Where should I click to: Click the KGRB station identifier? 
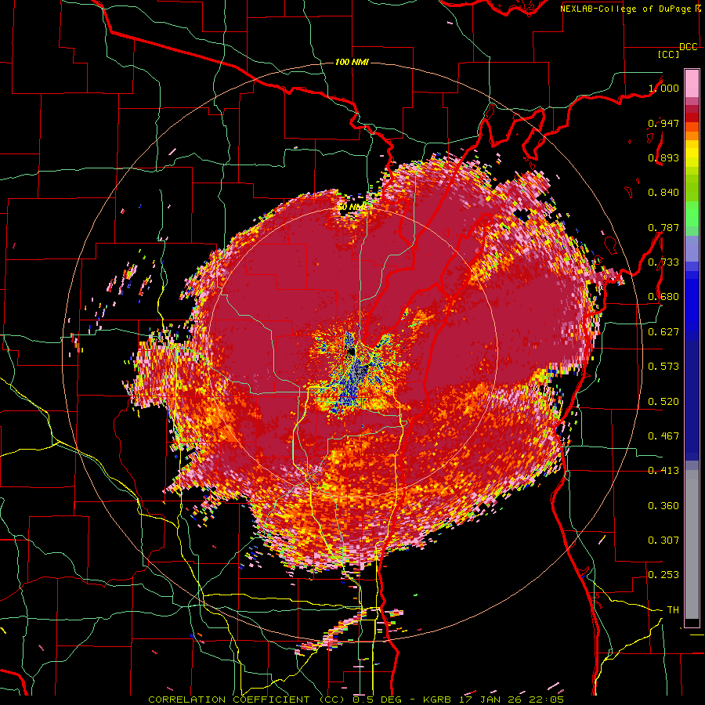coord(439,700)
